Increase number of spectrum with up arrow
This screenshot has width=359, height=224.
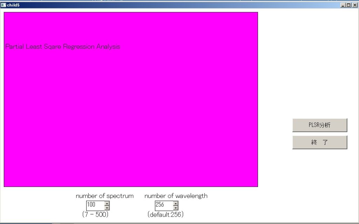click(x=107, y=203)
